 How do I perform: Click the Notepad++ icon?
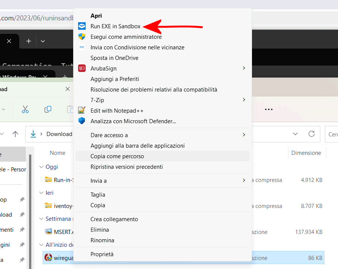point(82,110)
